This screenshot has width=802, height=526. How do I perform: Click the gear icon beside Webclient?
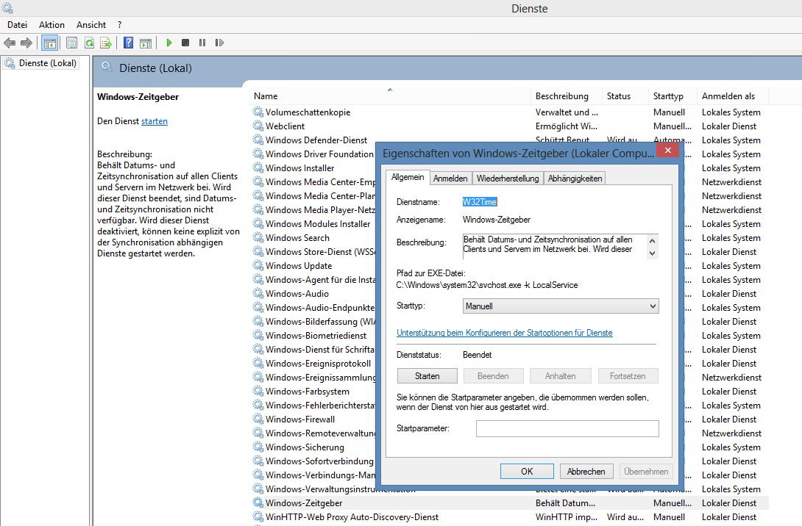pos(258,126)
